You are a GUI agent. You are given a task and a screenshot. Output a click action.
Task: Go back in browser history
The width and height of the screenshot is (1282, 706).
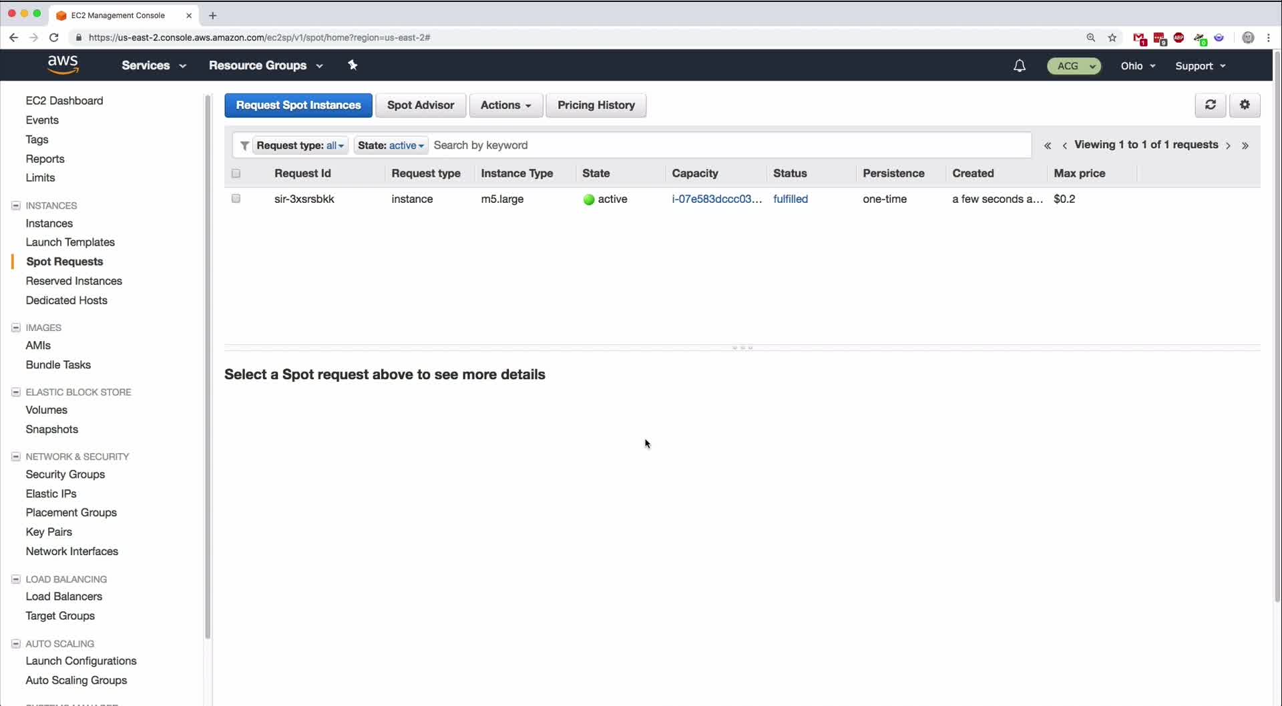pos(13,37)
